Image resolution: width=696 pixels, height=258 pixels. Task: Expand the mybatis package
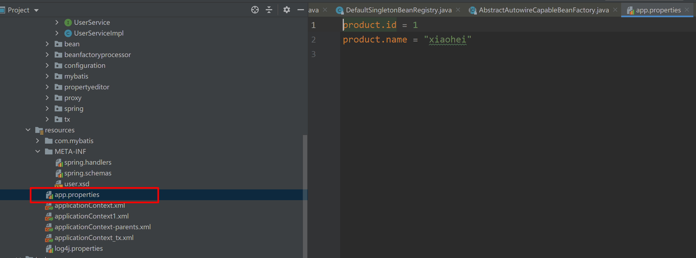point(47,76)
